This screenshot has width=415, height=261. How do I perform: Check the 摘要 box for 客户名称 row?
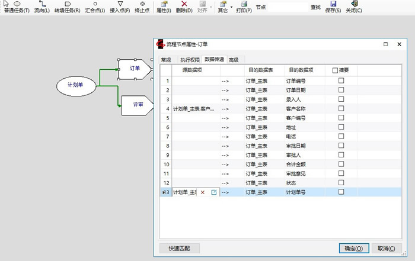[341, 109]
